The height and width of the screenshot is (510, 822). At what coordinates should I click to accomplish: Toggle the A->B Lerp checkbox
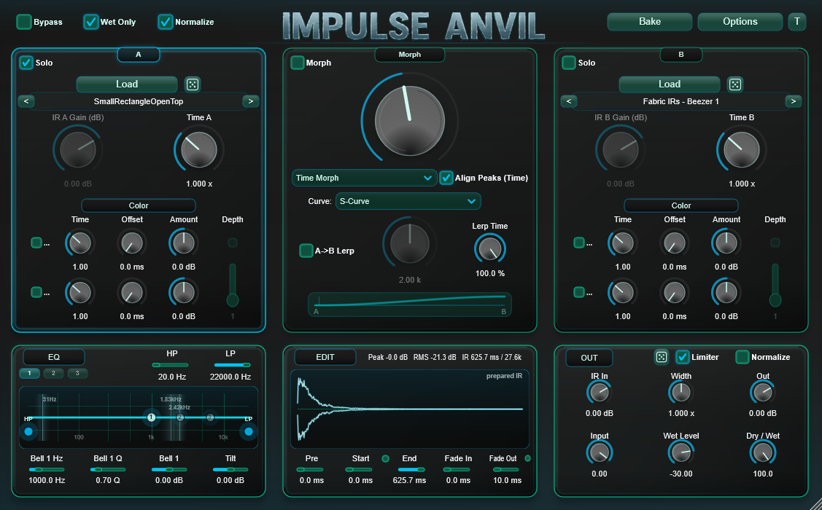(306, 251)
